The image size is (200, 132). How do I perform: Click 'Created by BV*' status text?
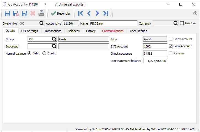pos(105,129)
